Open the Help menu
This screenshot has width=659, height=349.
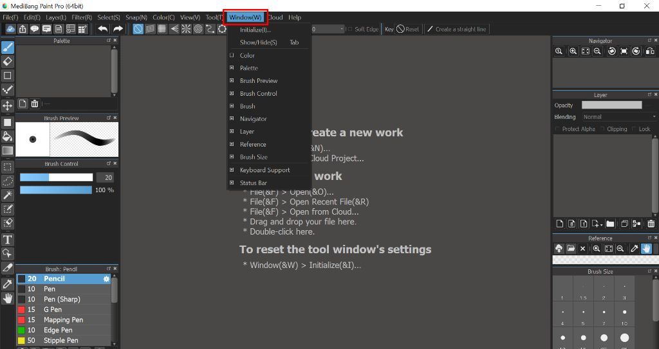click(x=295, y=17)
